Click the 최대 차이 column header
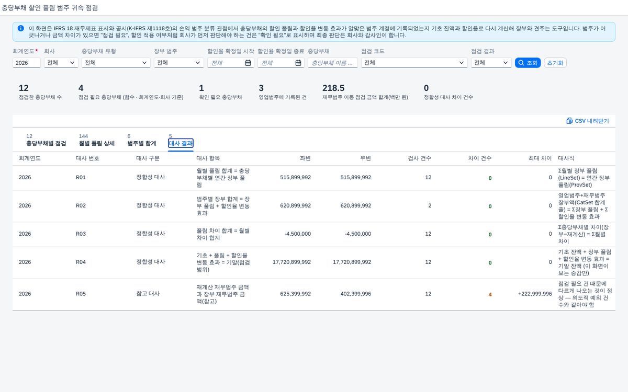 coord(540,158)
